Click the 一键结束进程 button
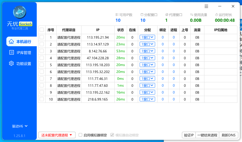Viewport: 242px width, 142px height. [x=207, y=135]
